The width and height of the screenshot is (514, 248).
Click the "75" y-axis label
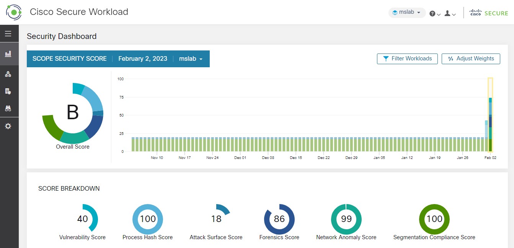click(121, 97)
